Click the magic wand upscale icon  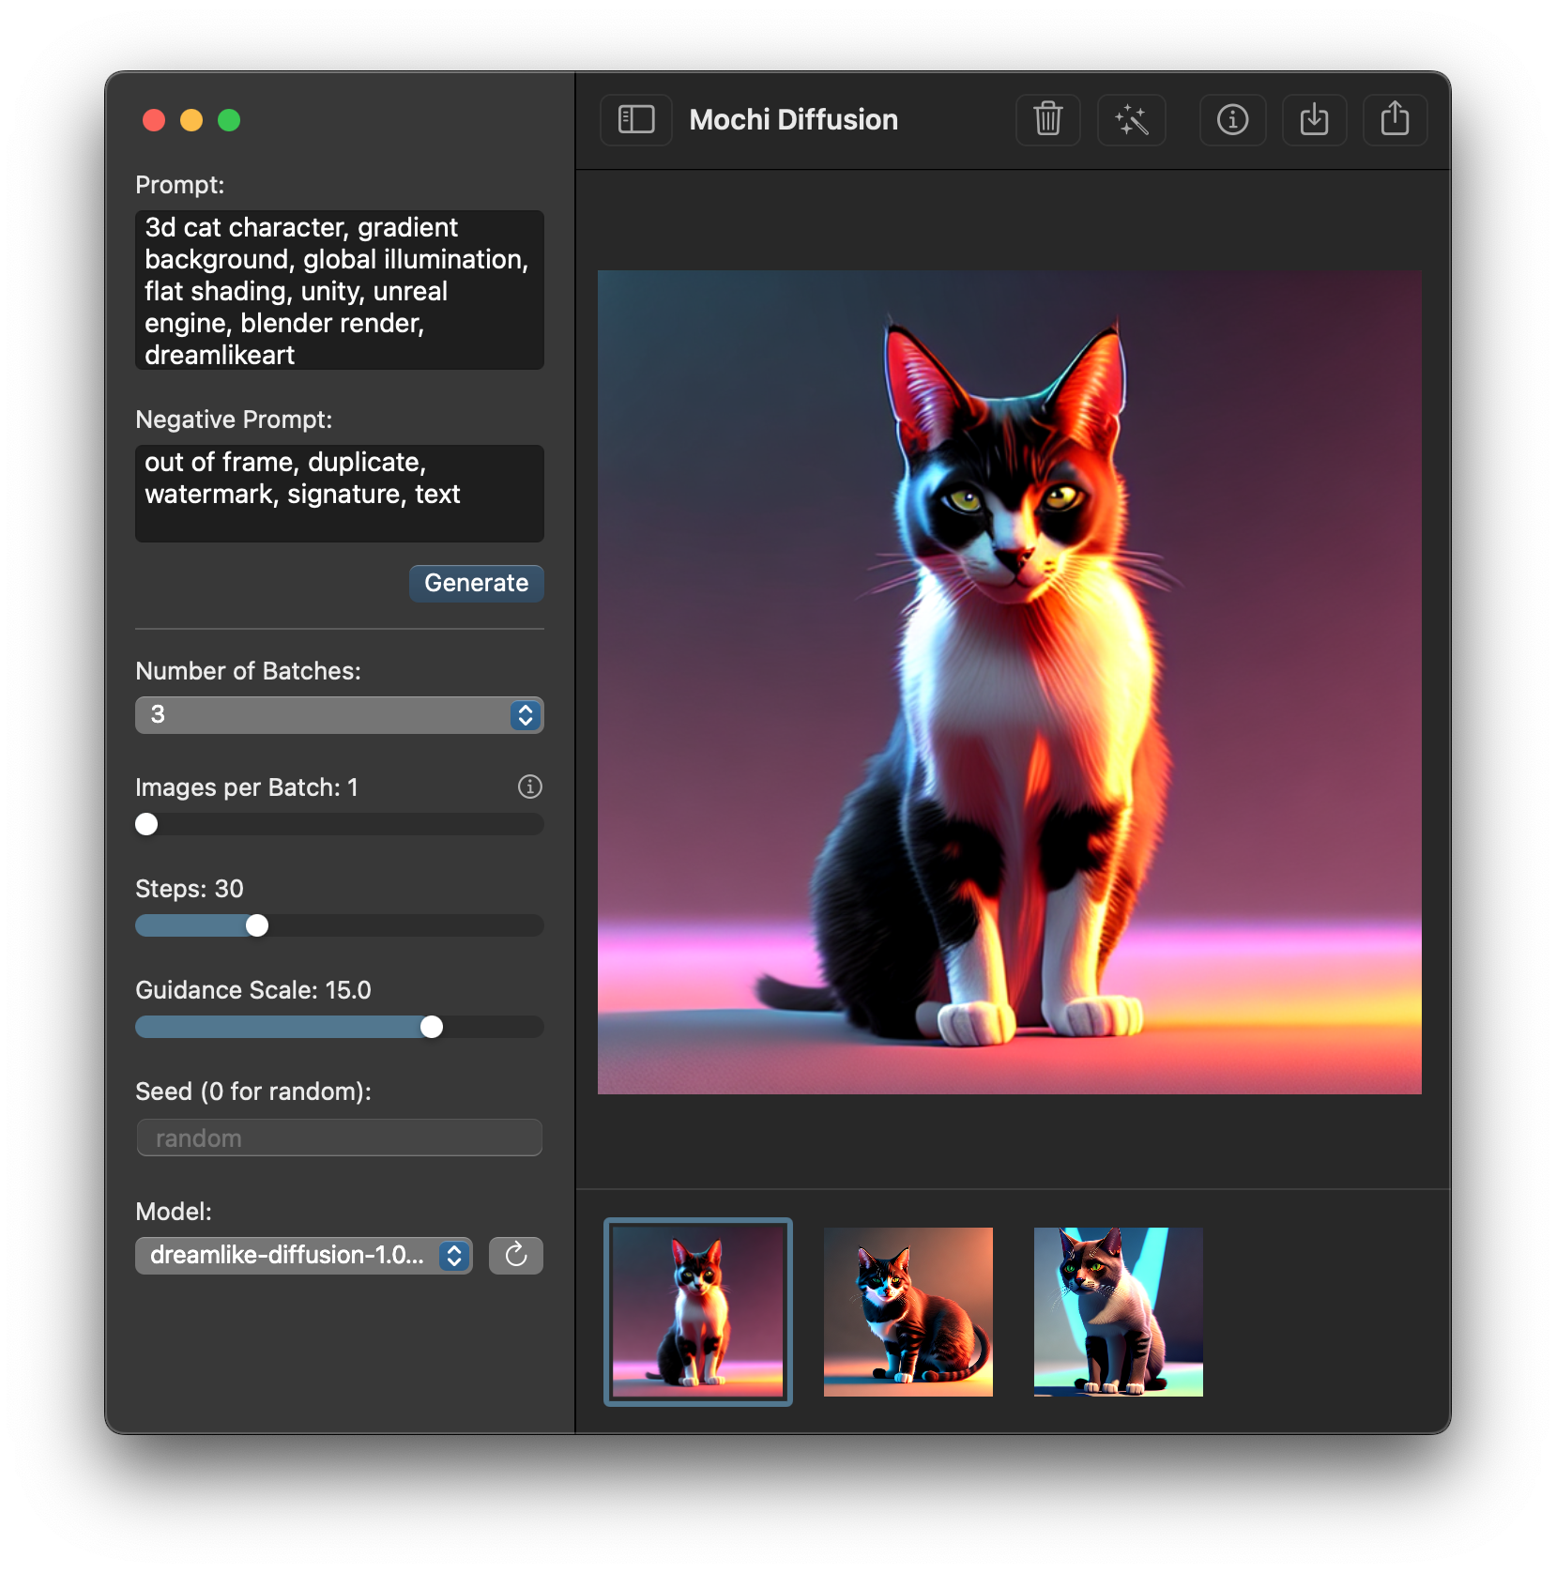pos(1131,120)
